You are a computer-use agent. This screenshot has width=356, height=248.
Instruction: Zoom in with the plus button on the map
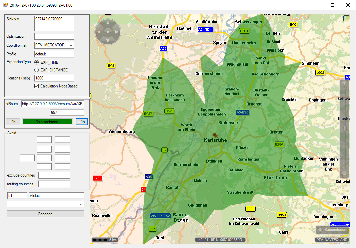pyautogui.click(x=344, y=84)
